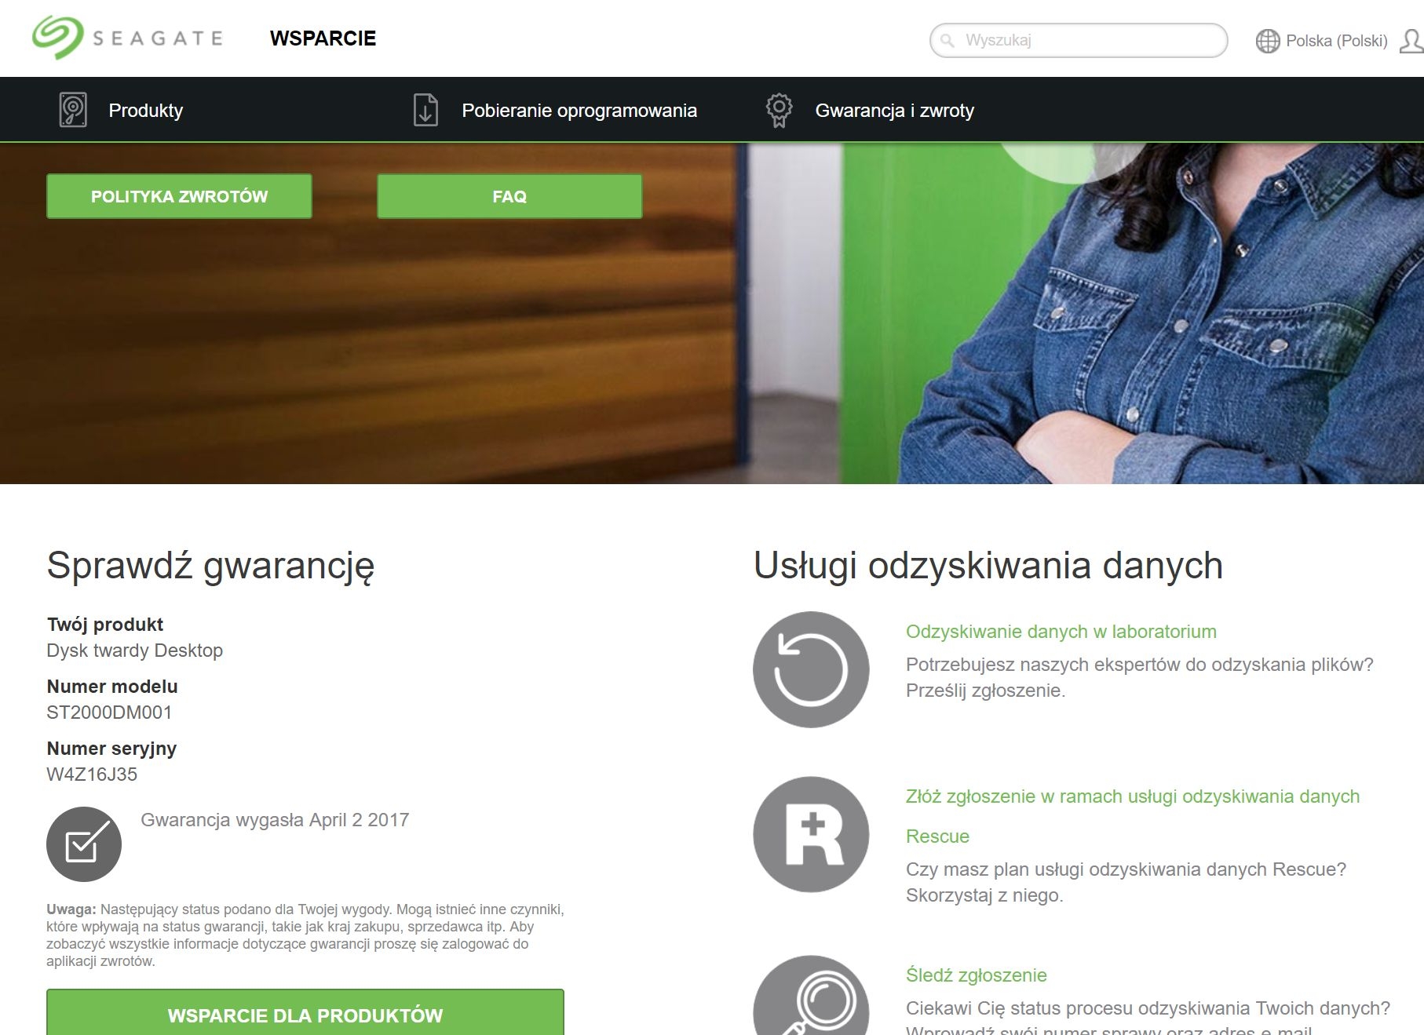Click WSPARCIE DLA PRODUKTÓW button
The width and height of the screenshot is (1424, 1035).
(305, 1012)
